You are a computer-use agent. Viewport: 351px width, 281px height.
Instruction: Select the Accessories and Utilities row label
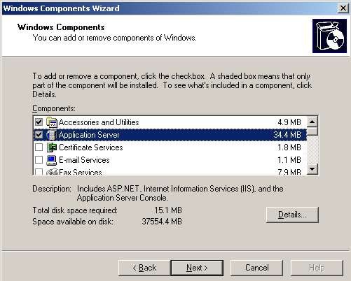click(99, 122)
